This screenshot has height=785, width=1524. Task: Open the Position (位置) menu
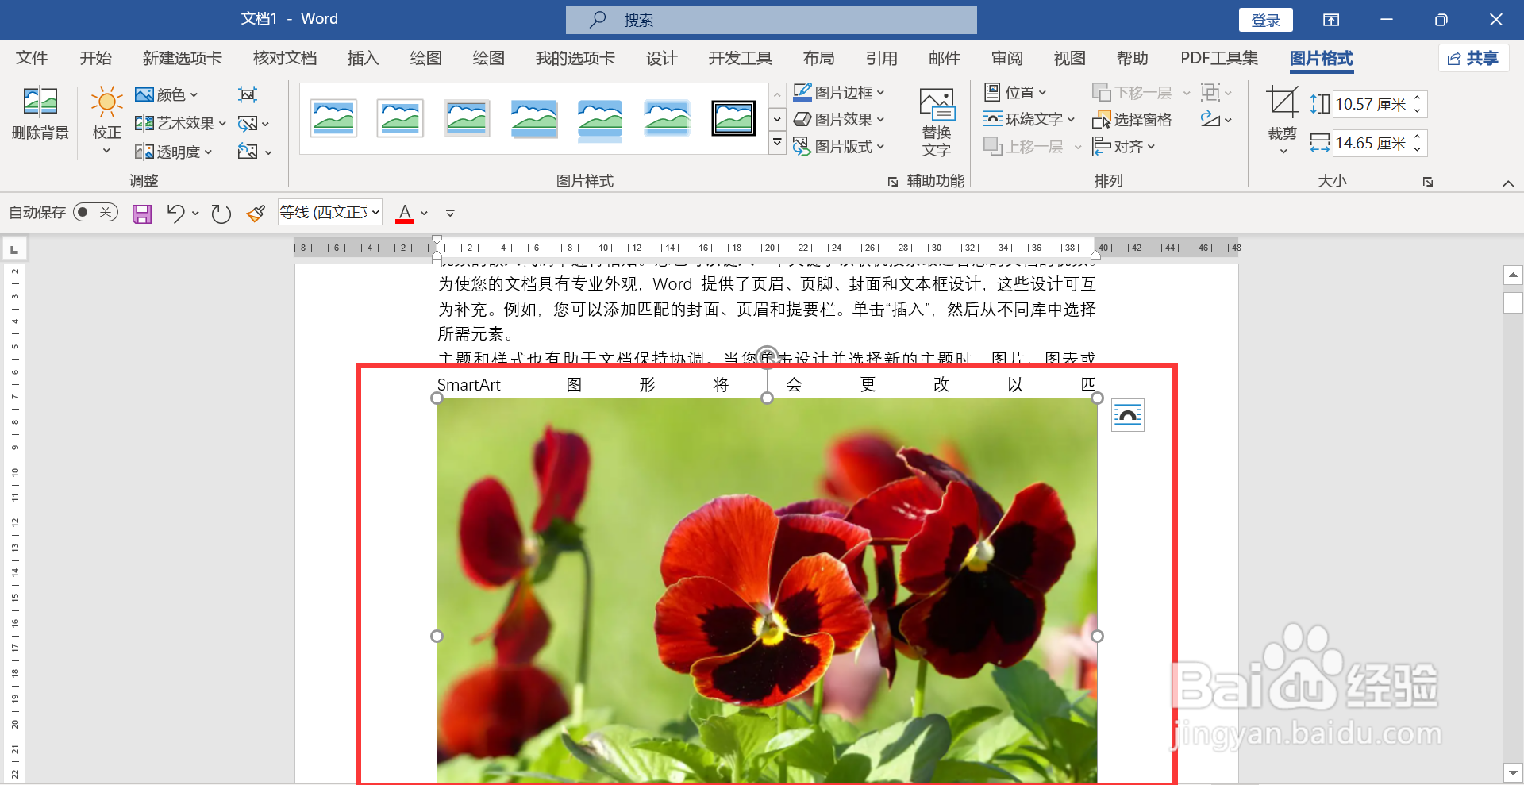[1015, 92]
